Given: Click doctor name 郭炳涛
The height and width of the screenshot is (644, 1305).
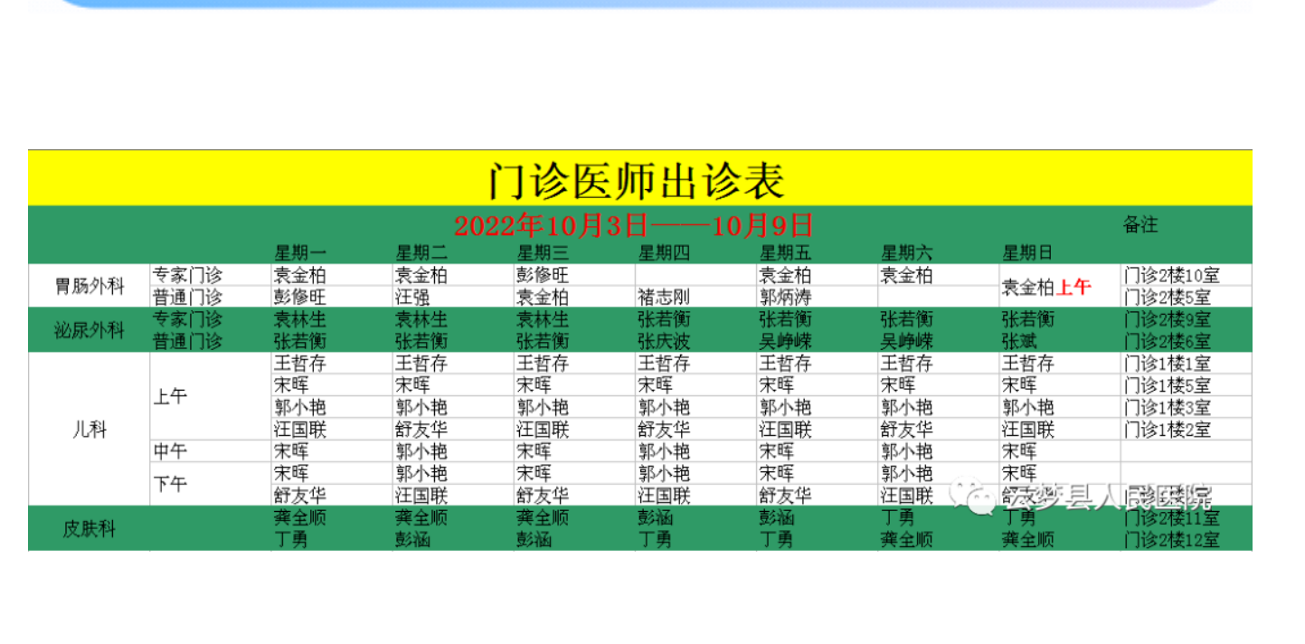Looking at the screenshot, I should [786, 297].
